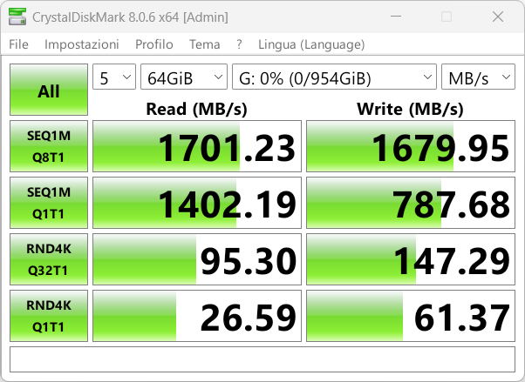
Task: Open the Lingua (Language) menu
Action: coord(311,44)
